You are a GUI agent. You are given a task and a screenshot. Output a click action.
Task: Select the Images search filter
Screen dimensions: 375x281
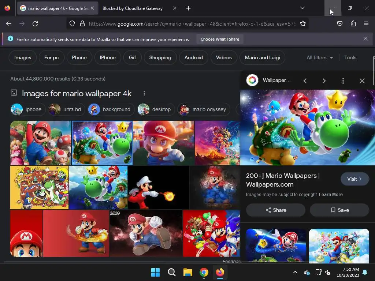click(x=22, y=57)
